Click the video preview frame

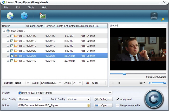pos(138,49)
